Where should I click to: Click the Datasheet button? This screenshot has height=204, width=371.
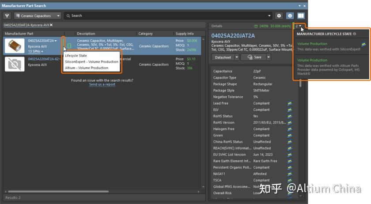click(x=223, y=57)
